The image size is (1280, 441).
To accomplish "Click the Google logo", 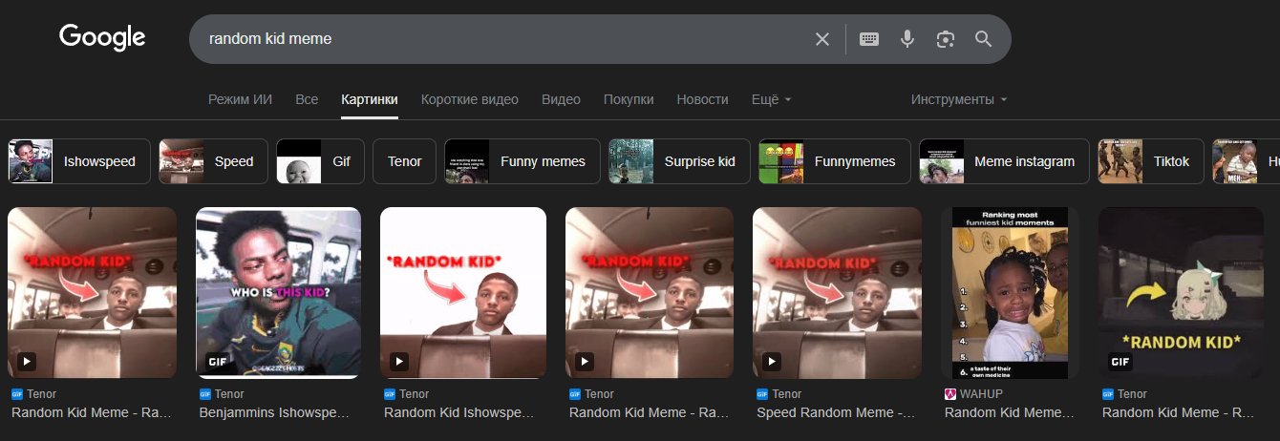I will point(102,38).
